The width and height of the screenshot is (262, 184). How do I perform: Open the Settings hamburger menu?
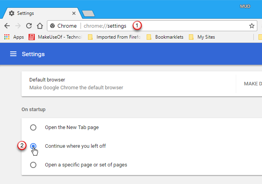click(x=13, y=54)
